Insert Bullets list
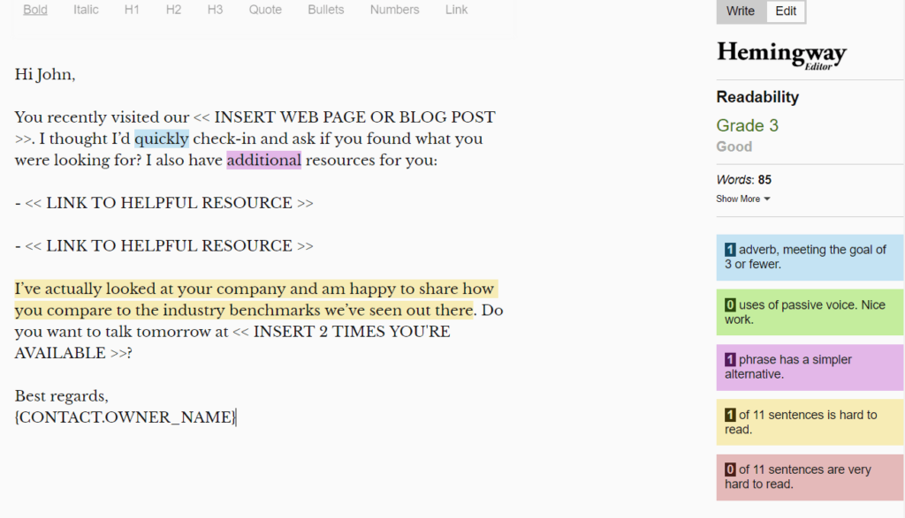The width and height of the screenshot is (905, 518). tap(326, 10)
